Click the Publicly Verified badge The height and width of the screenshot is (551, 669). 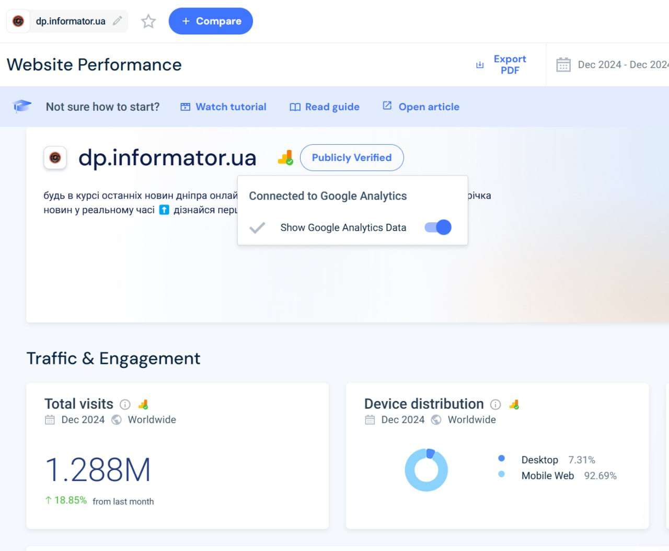352,157
